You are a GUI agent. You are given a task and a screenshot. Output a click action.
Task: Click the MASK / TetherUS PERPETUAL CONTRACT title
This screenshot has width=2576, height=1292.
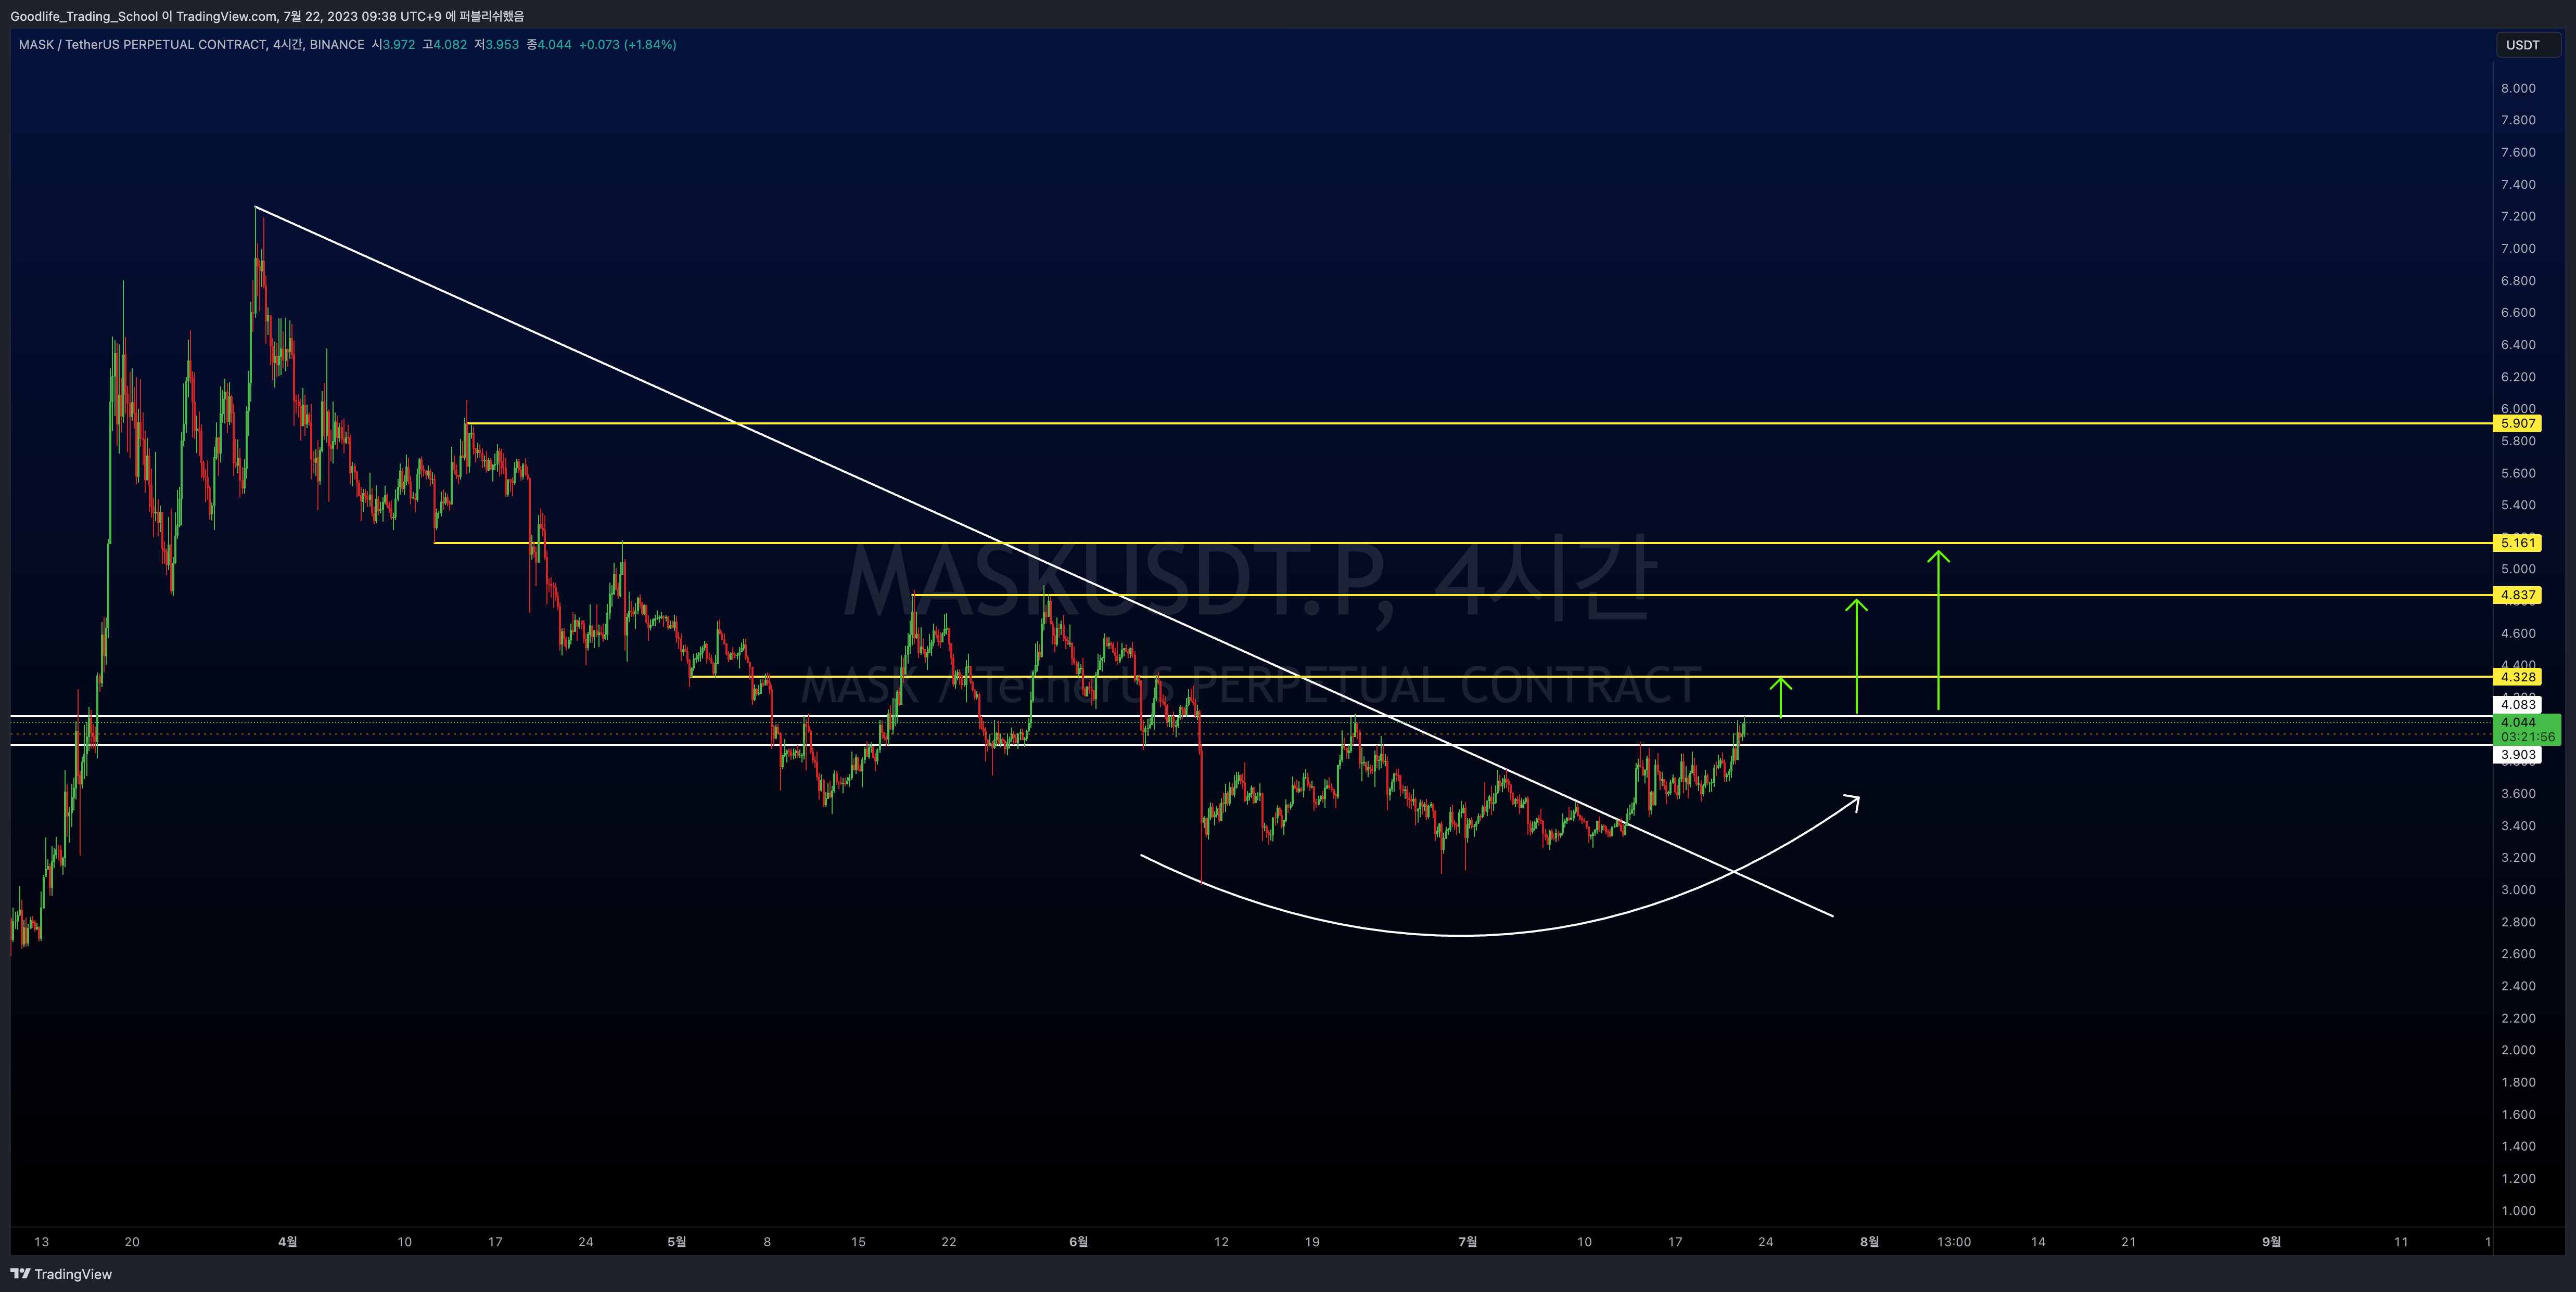142,45
